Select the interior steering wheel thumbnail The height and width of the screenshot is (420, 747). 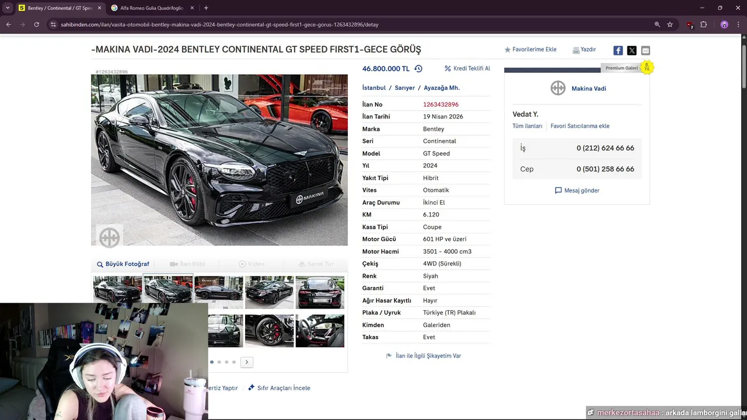point(320,331)
